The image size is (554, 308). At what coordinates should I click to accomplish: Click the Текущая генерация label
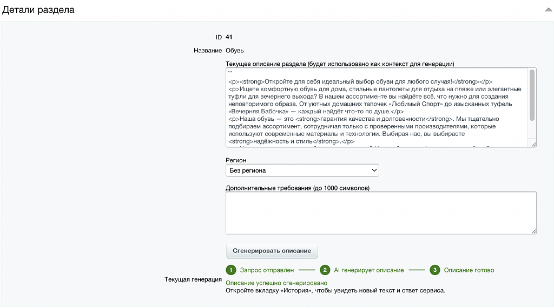(193, 279)
